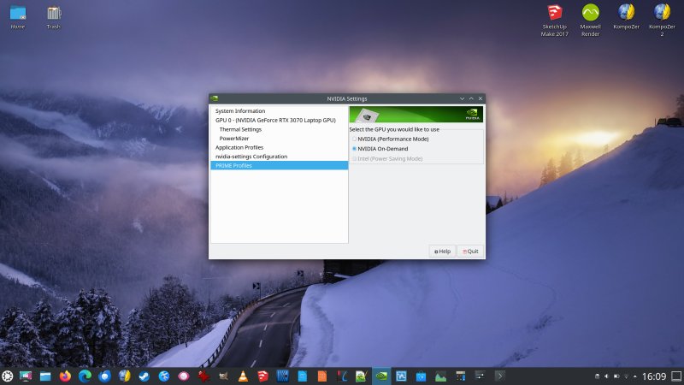Screen dimensions: 684x385
Task: Open the blue Writer document icon in the taskbar
Action: click(x=303, y=376)
